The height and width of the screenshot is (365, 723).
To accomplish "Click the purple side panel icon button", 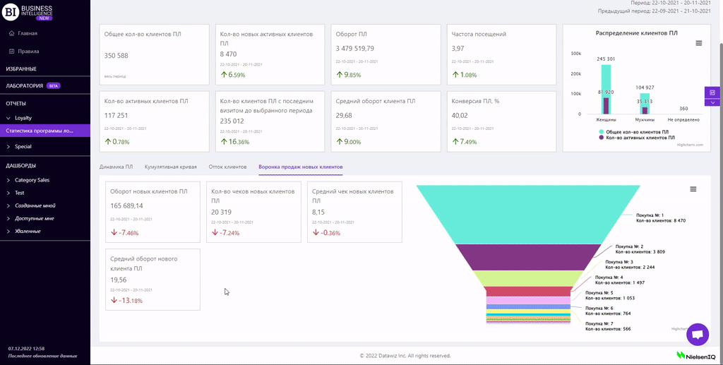I will (712, 92).
